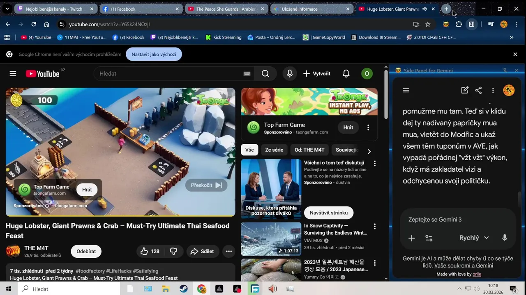Open Vaše soukromí a Gemini link
Viewport: 526px width, 295px height.
tap(464, 265)
